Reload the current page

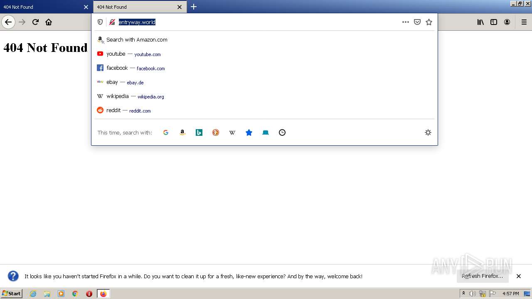35,22
